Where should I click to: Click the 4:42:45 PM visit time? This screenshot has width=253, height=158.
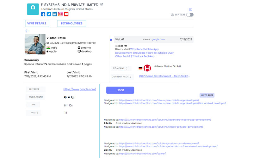pos(121,46)
